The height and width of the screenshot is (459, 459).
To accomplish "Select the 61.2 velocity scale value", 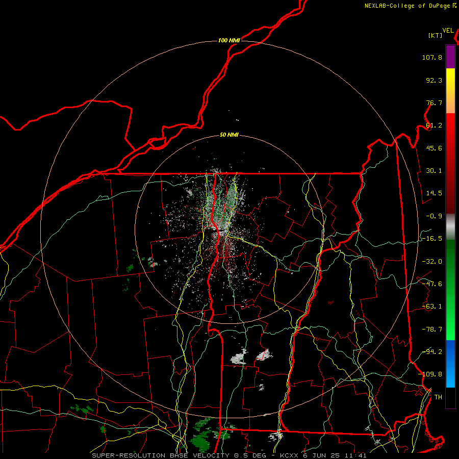I will pyautogui.click(x=434, y=125).
